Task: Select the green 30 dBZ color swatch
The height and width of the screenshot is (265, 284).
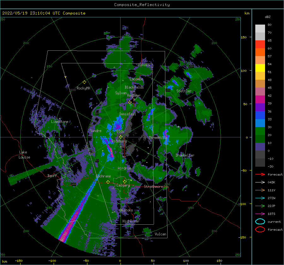Action: tap(260, 131)
